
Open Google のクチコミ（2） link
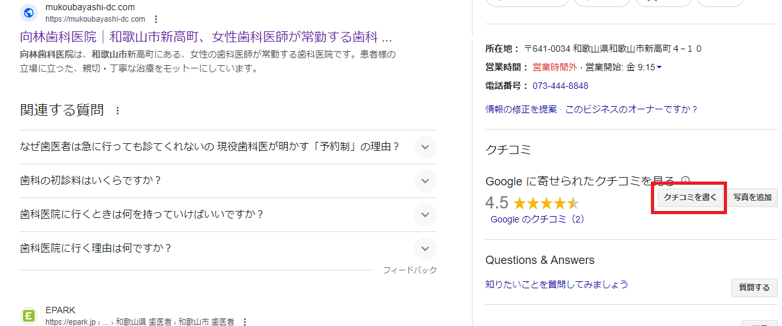click(537, 219)
